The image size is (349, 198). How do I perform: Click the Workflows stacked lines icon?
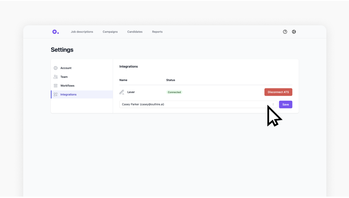tap(55, 86)
